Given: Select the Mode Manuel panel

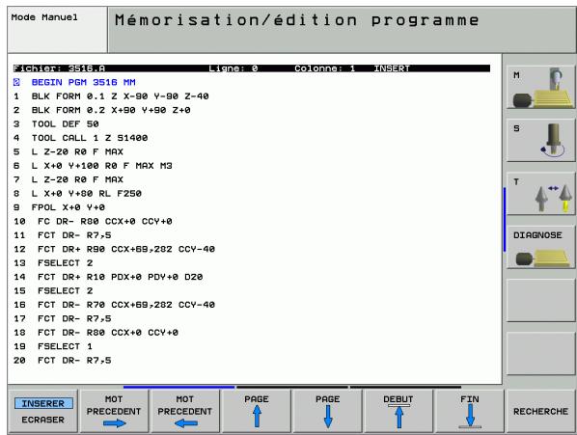Looking at the screenshot, I should point(57,30).
